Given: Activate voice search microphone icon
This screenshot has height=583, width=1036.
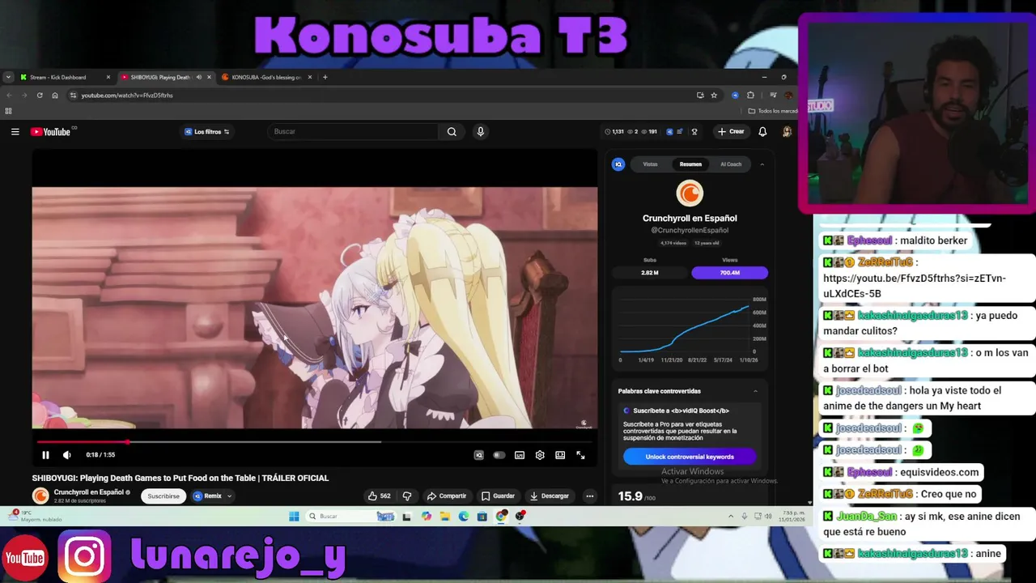Looking at the screenshot, I should pos(480,132).
